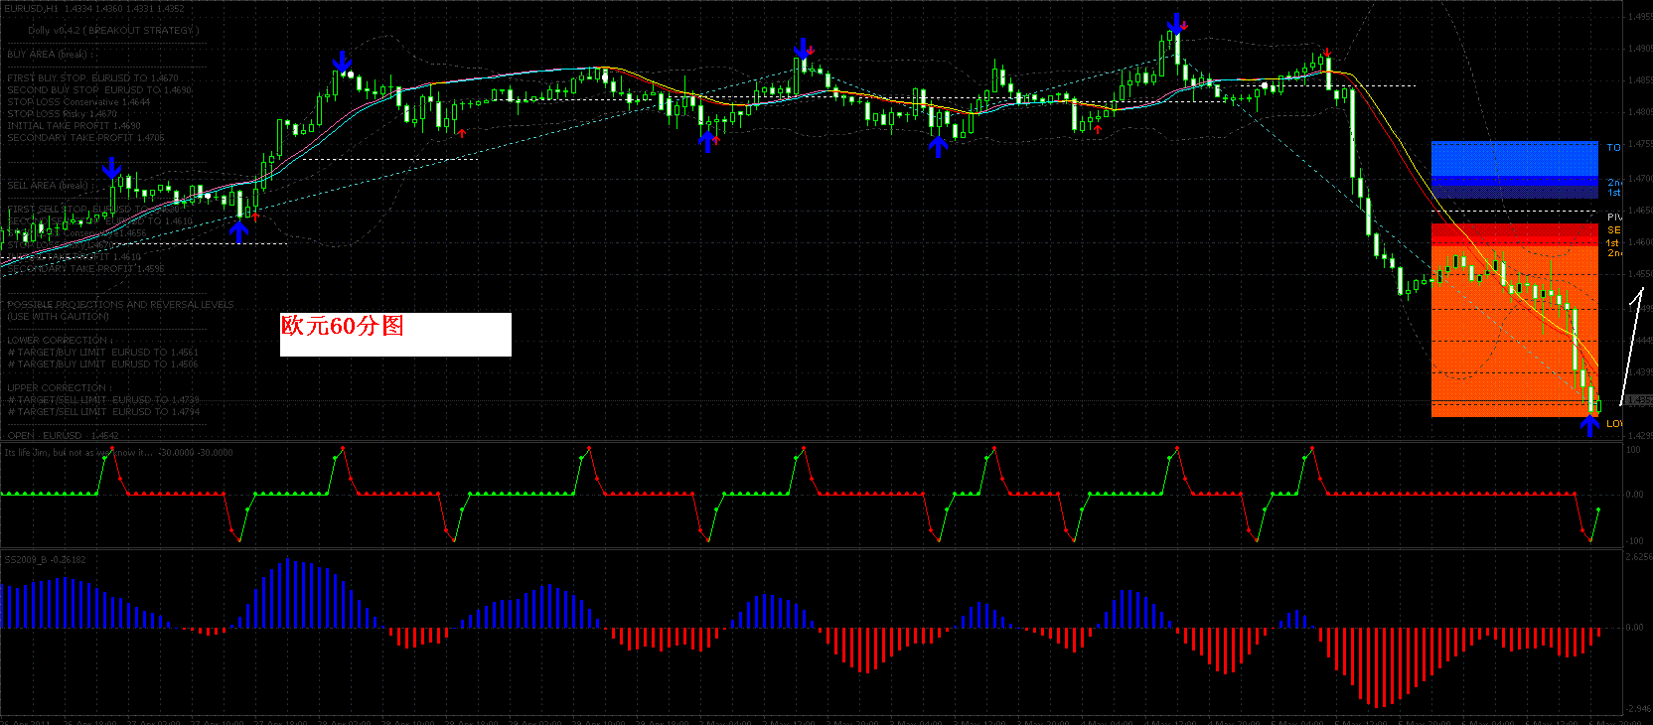Screen dimensions: 1653x725
Task: Select the chart title 'EURUSD,H1' price readout
Action: click(94, 9)
